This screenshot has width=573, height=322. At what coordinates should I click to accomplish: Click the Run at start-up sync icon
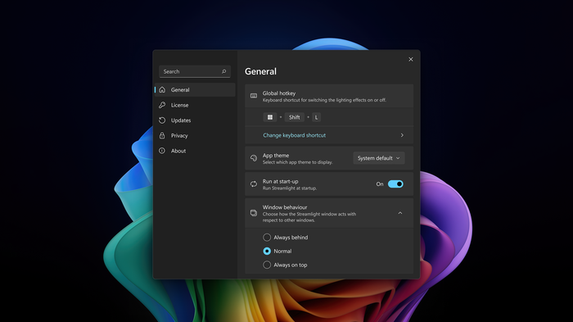tap(254, 184)
